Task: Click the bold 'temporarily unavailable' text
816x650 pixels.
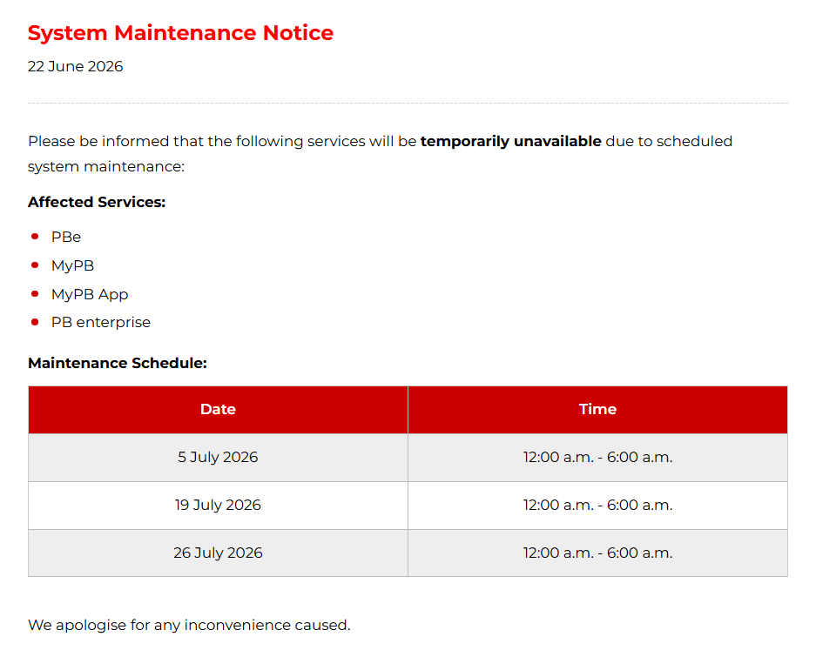Action: tap(510, 142)
